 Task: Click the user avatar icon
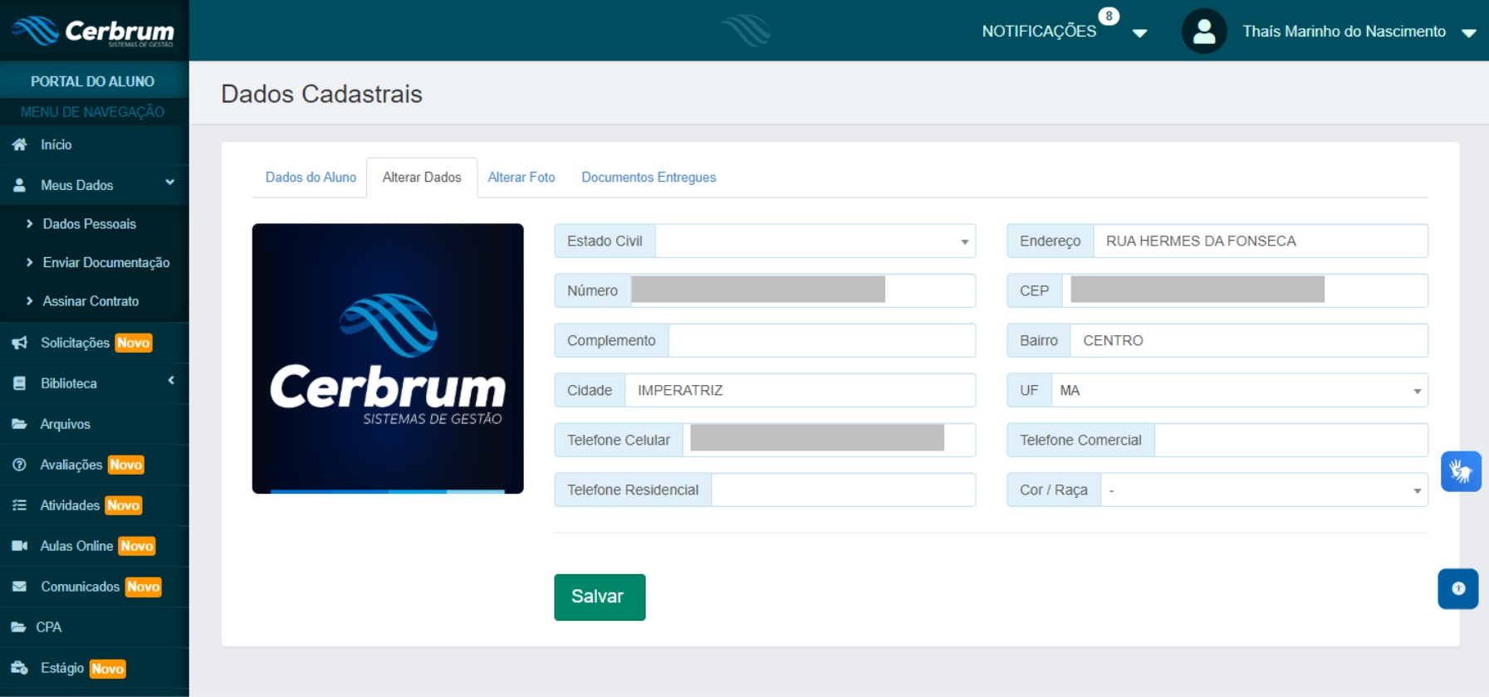[x=1204, y=32]
